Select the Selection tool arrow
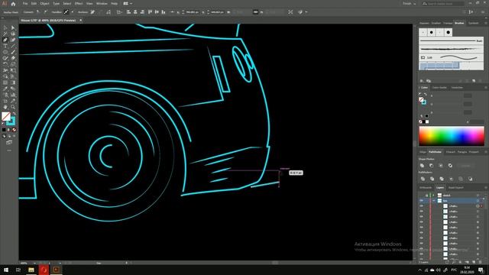489x275 pixels. coord(5,28)
